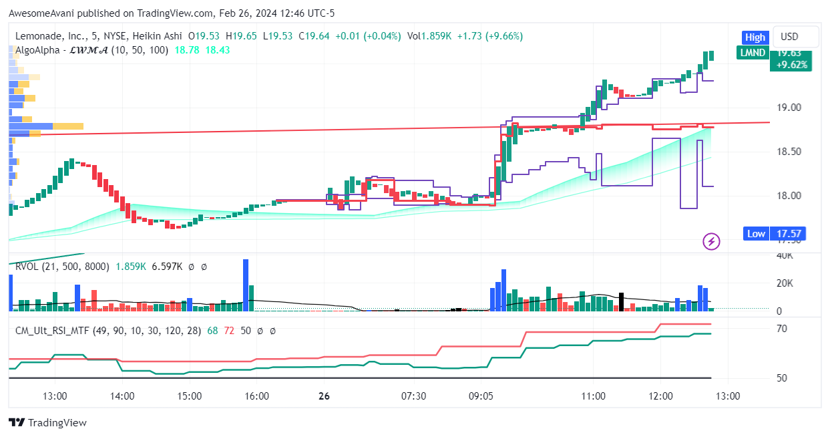The height and width of the screenshot is (437, 830).
Task: Click the Low 17.57 price label
Action: click(774, 234)
